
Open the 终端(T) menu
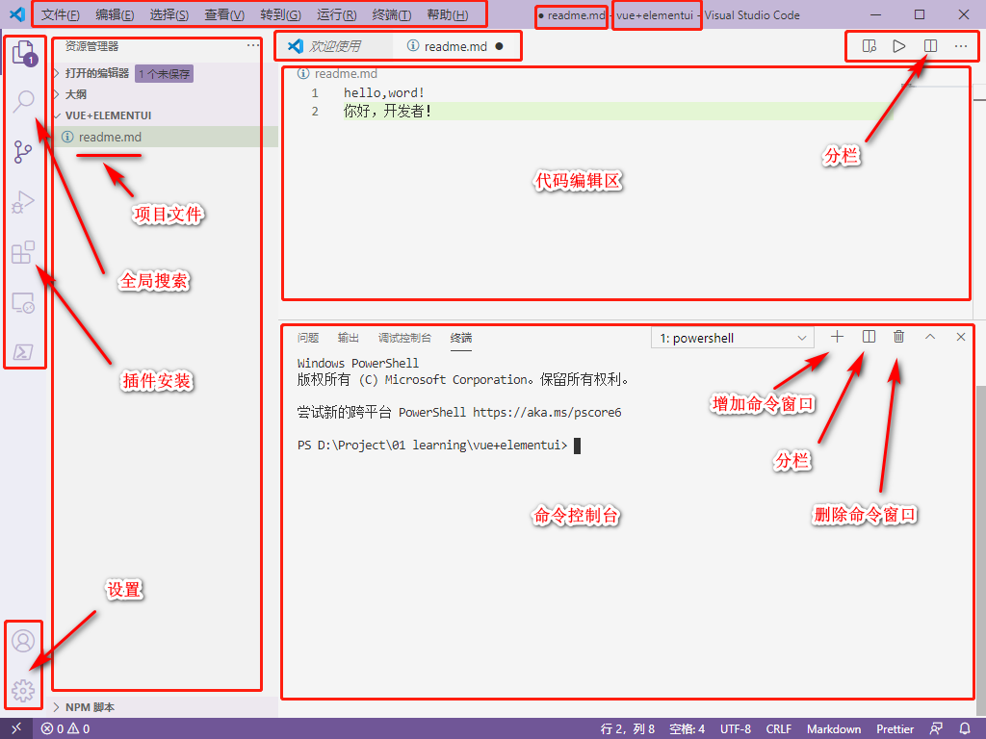point(391,14)
